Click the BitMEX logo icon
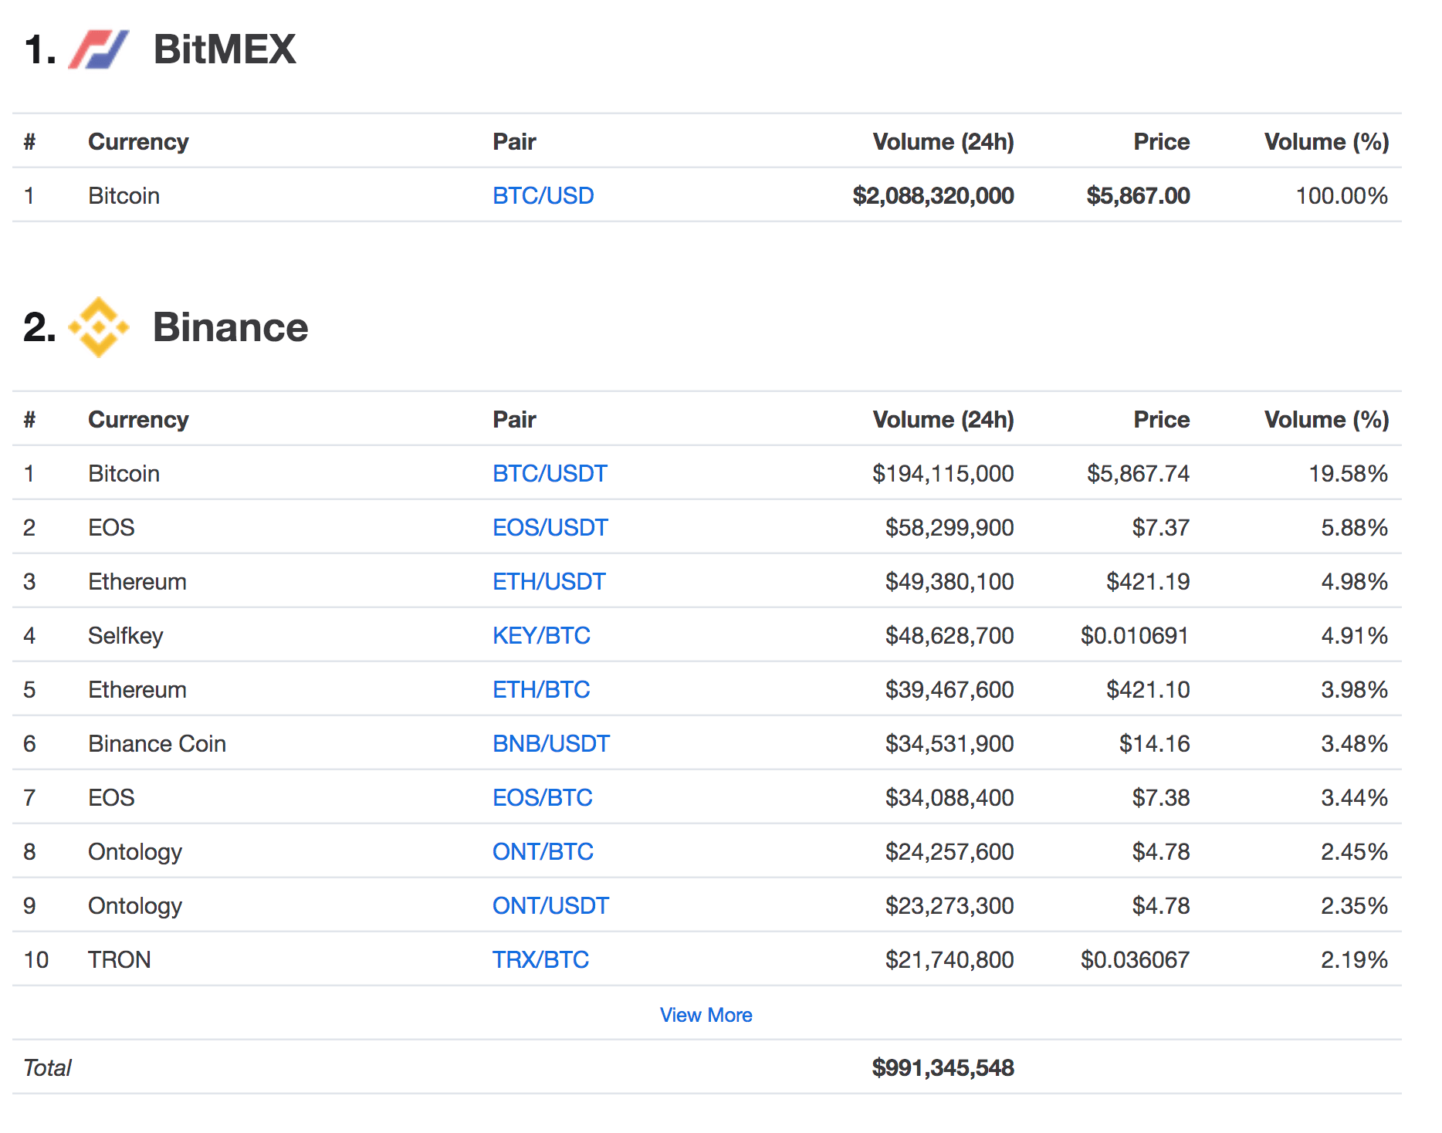Image resolution: width=1442 pixels, height=1133 pixels. click(x=98, y=49)
